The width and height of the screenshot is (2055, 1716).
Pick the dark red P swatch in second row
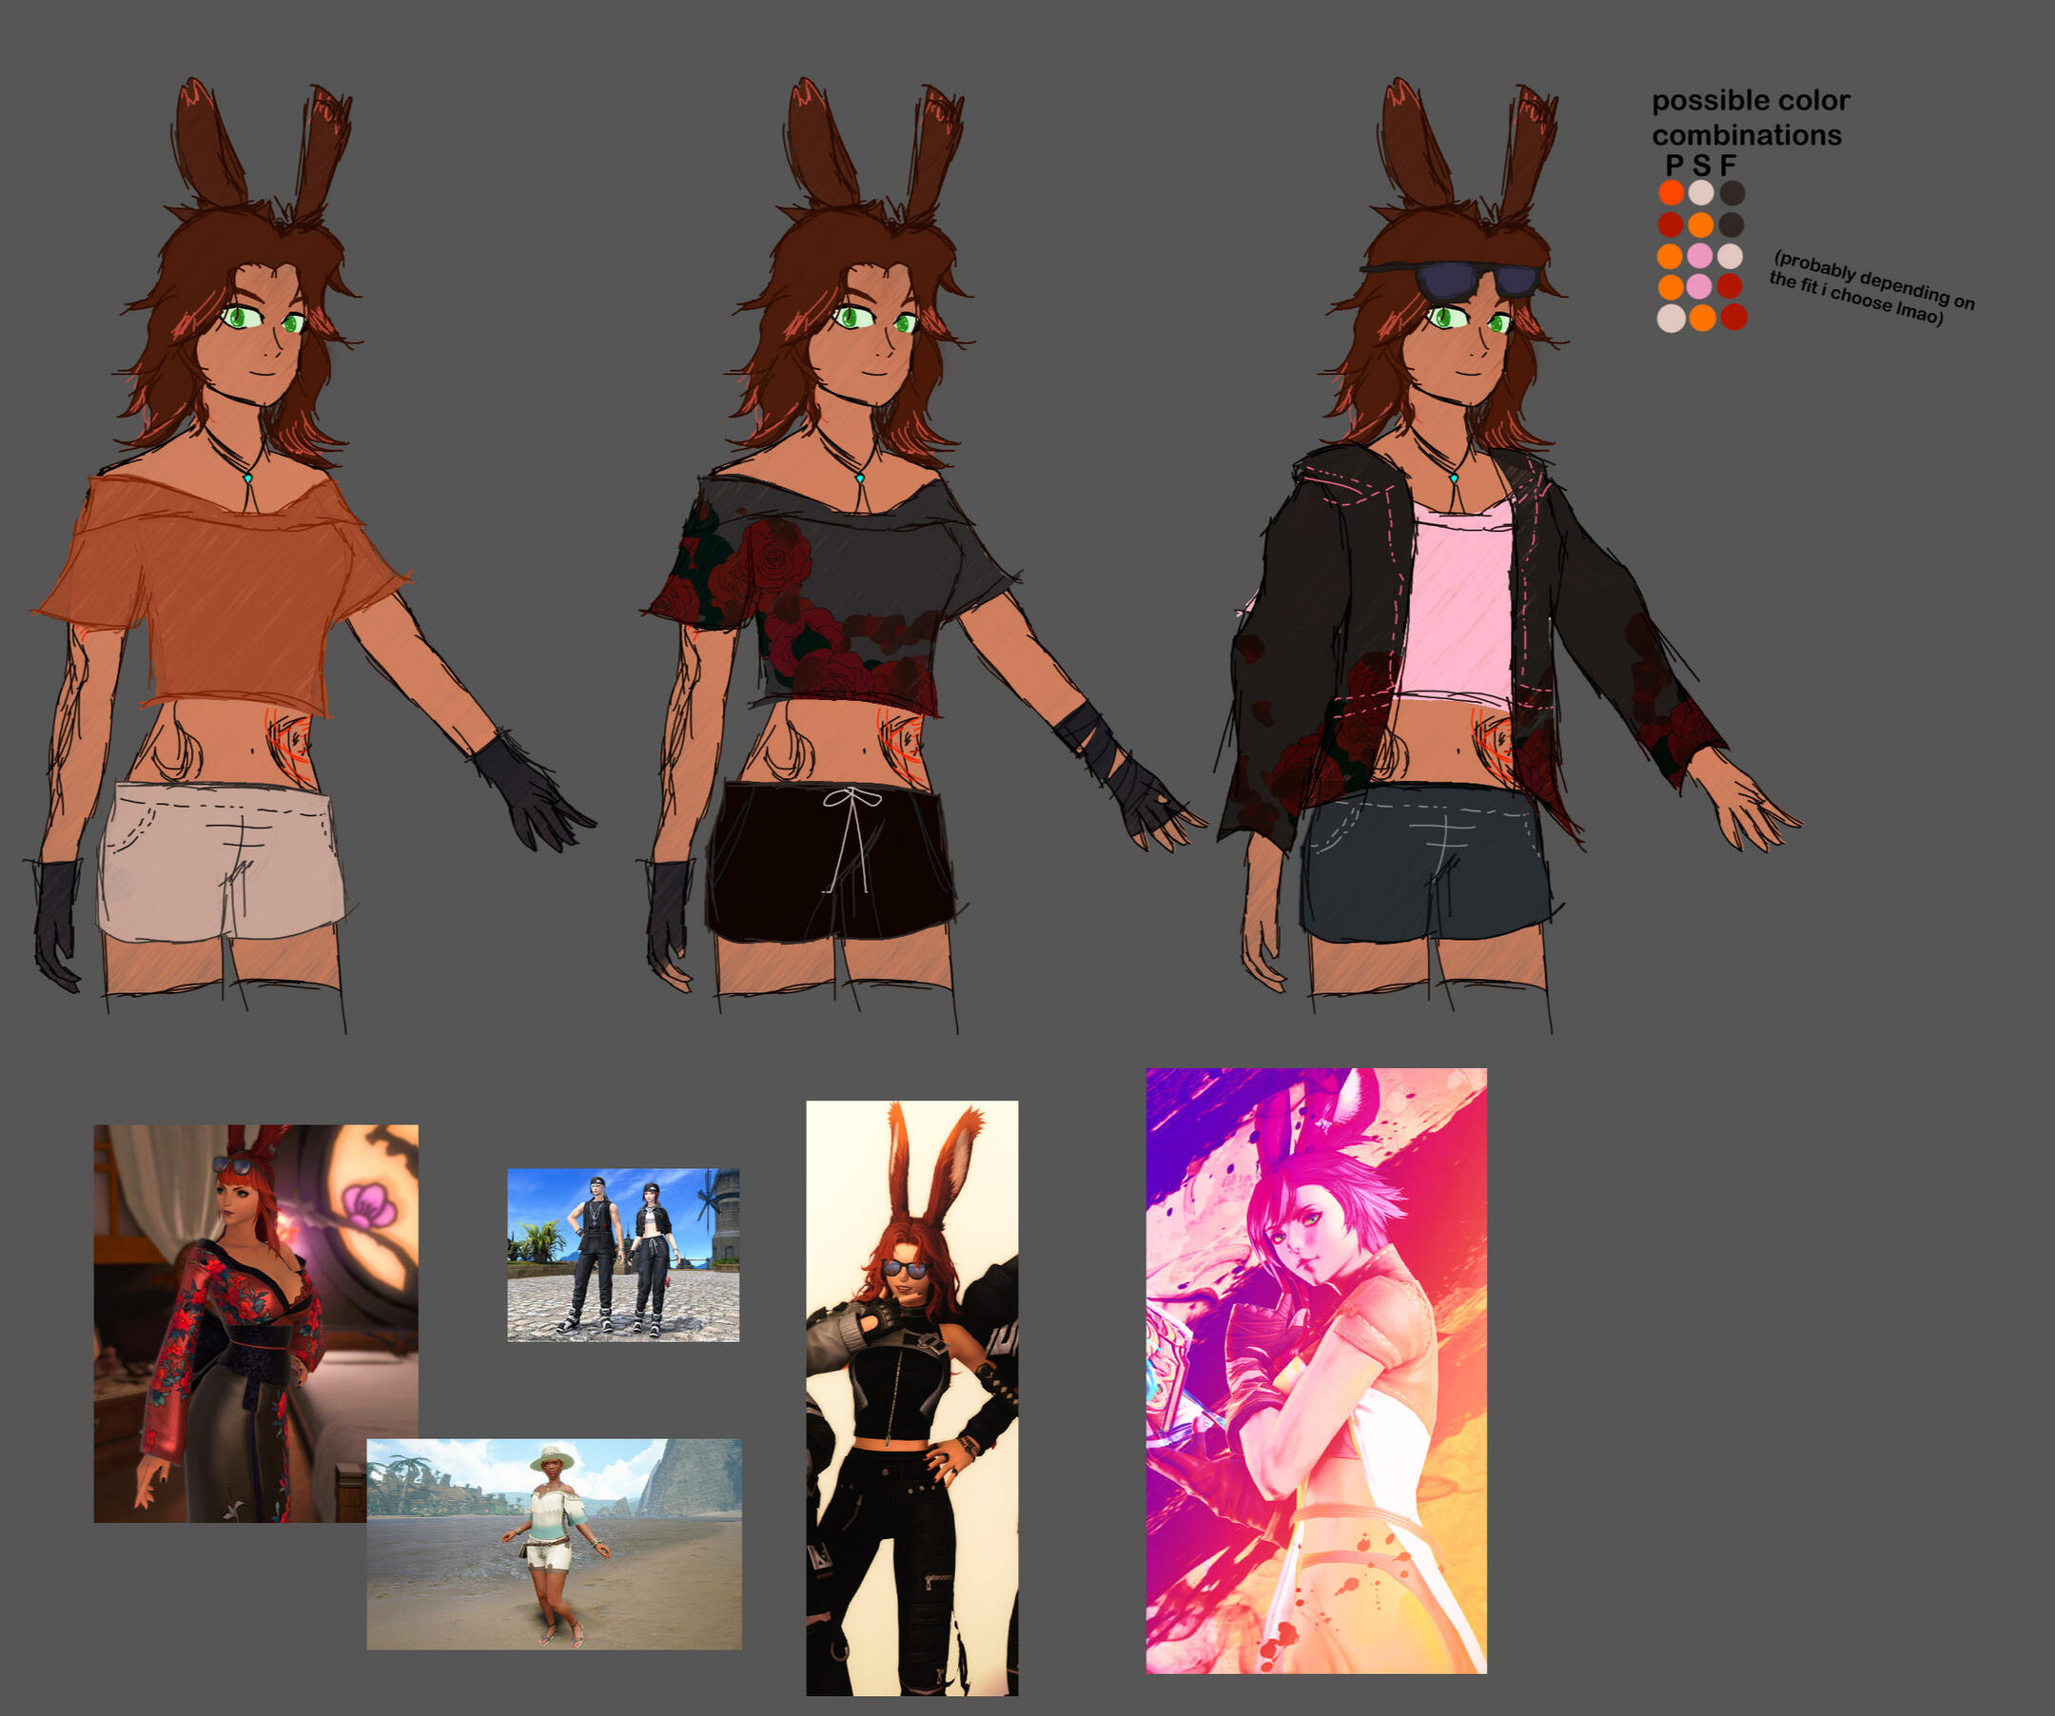[1671, 224]
